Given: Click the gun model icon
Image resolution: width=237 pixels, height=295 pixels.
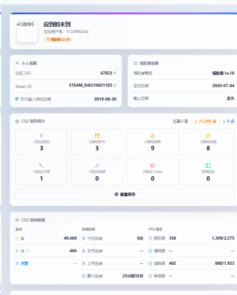Looking at the screenshot, I should [97, 165].
